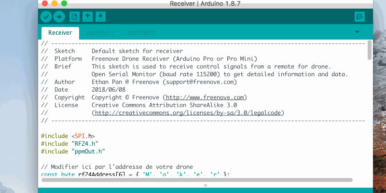386x193 pixels.
Task: Click the 'This sketch is used to receive' line
Action: (x=211, y=67)
